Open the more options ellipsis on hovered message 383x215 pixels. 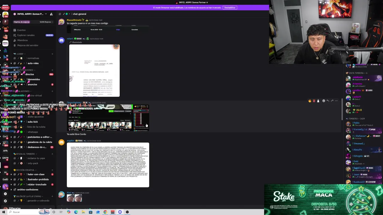click(x=336, y=101)
